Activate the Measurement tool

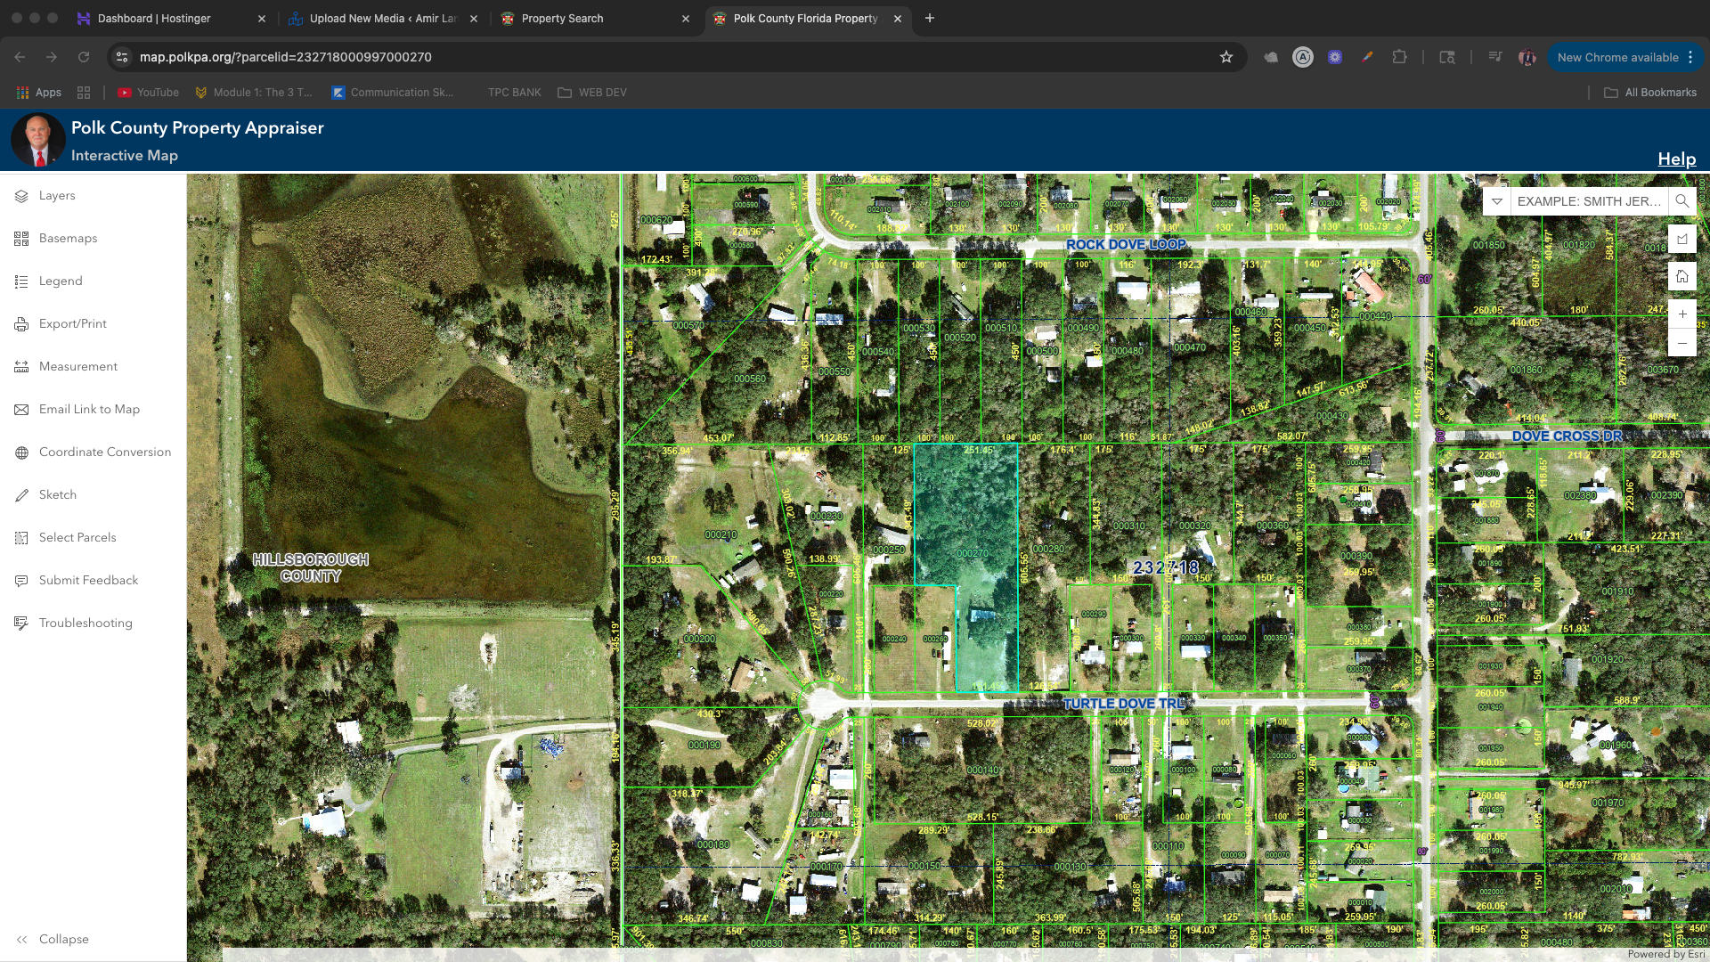[77, 367]
